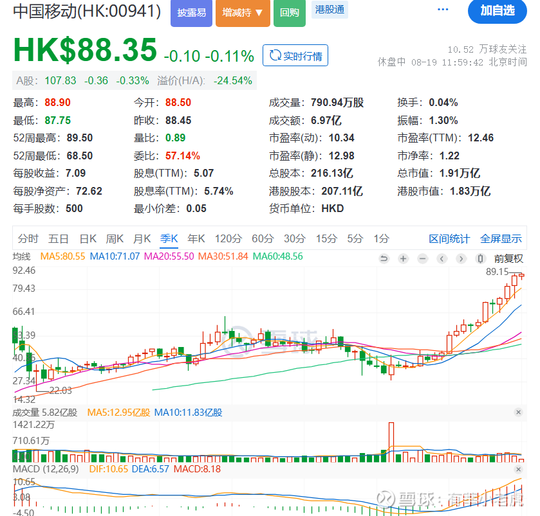Click the 股息率(TTM) 5.74% value
The width and height of the screenshot is (540, 516).
pyautogui.click(x=219, y=191)
